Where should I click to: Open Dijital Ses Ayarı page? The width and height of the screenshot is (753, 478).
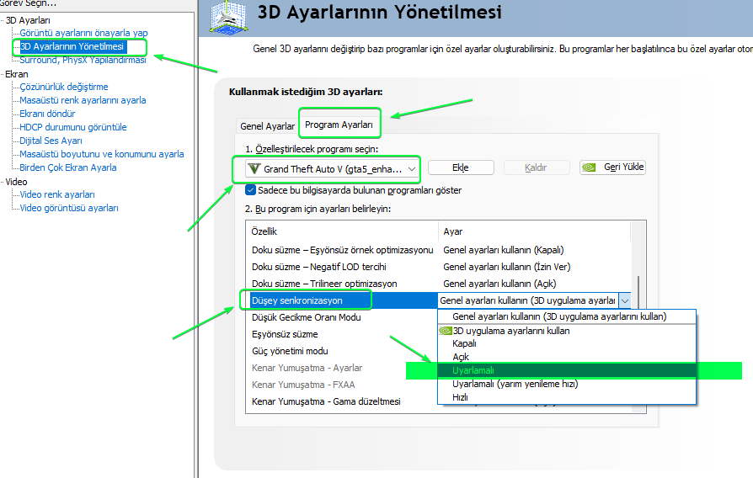(x=51, y=141)
